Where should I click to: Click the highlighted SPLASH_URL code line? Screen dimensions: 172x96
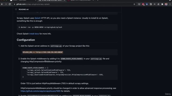(43, 52)
